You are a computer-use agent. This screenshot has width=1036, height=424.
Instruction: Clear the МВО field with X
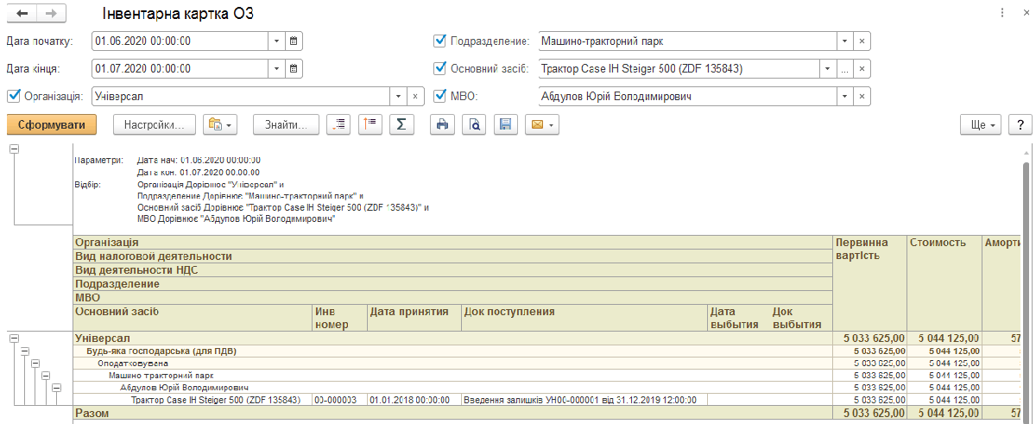tap(862, 97)
